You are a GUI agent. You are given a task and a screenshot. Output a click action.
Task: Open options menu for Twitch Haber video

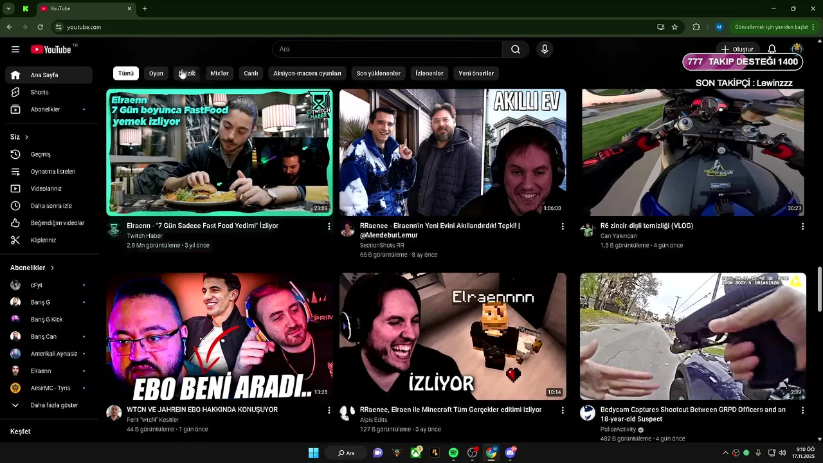[329, 226]
